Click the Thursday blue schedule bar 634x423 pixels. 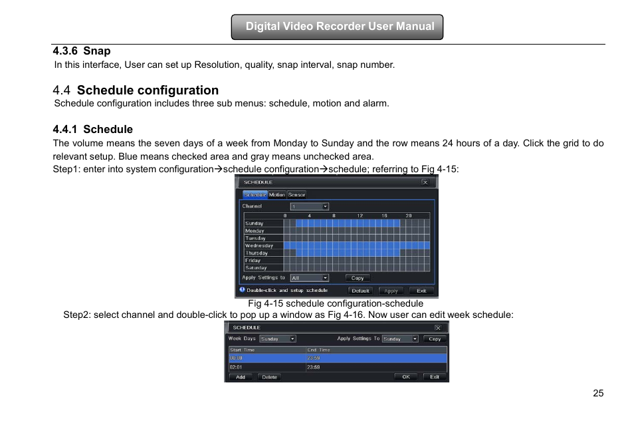pos(348,253)
